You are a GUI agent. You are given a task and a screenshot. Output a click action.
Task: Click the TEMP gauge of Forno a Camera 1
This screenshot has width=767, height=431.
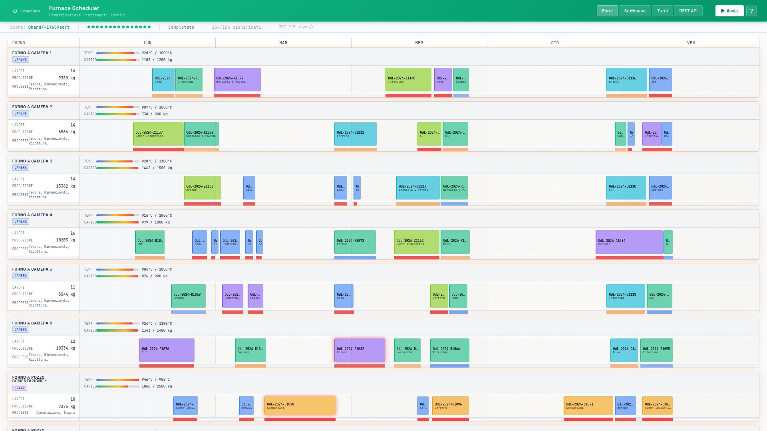coord(117,53)
